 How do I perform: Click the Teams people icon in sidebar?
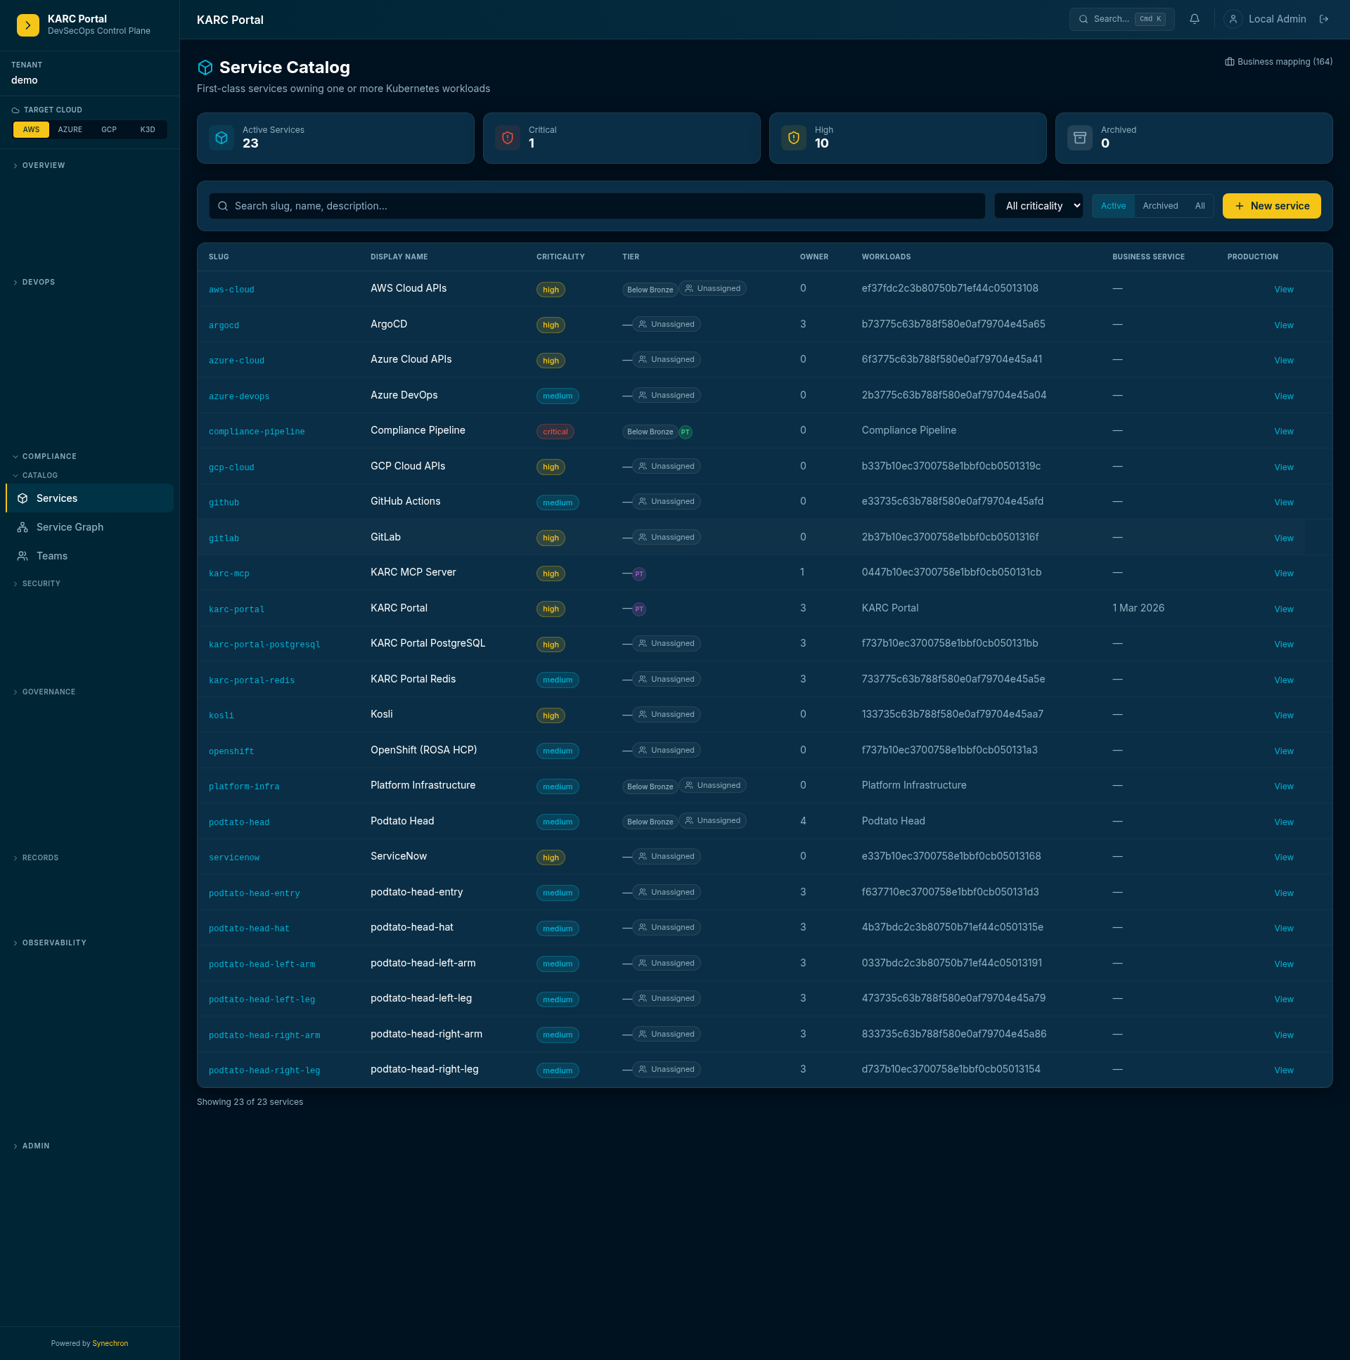coord(22,556)
